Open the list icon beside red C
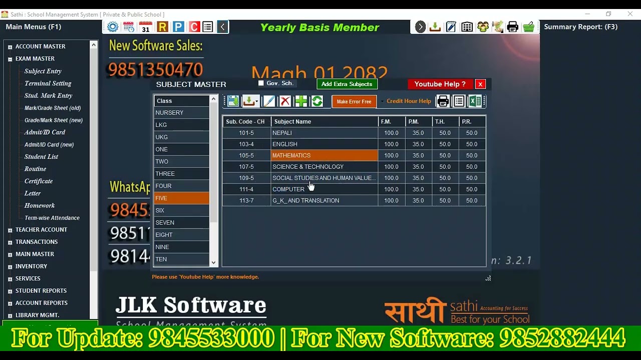641x360 pixels. pyautogui.click(x=208, y=27)
